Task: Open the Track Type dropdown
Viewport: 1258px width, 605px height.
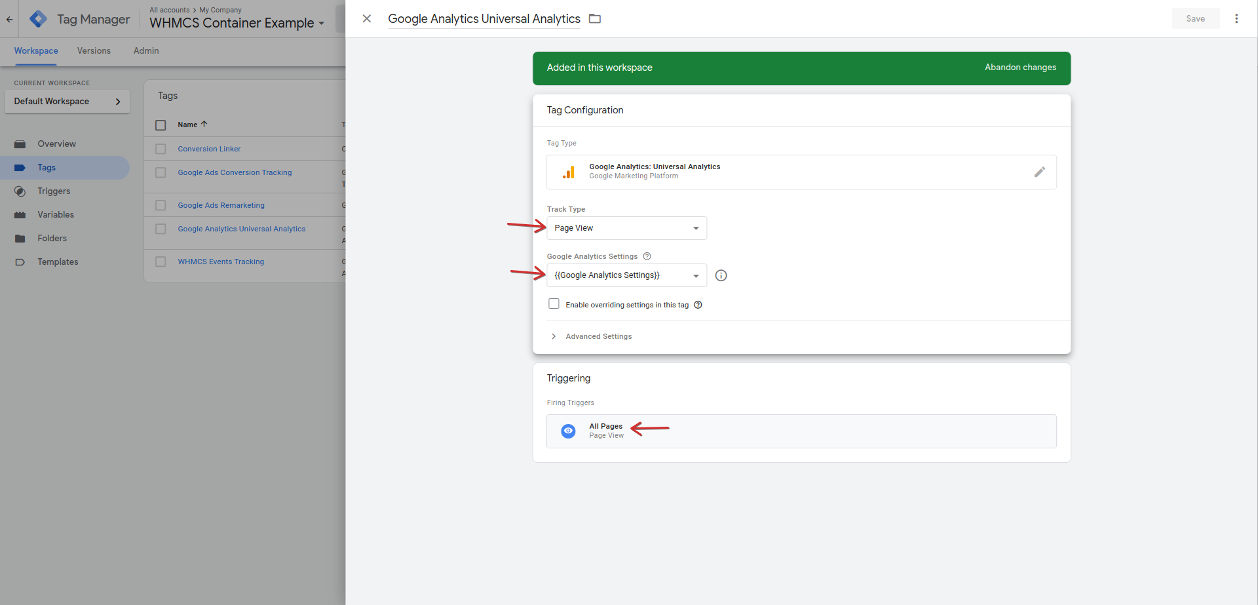Action: pyautogui.click(x=626, y=228)
